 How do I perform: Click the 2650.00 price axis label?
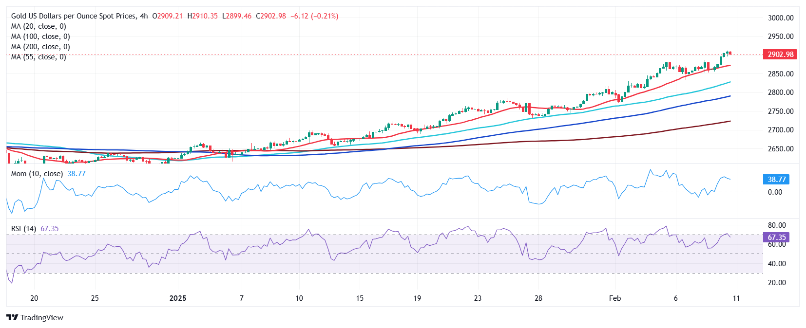pyautogui.click(x=781, y=149)
